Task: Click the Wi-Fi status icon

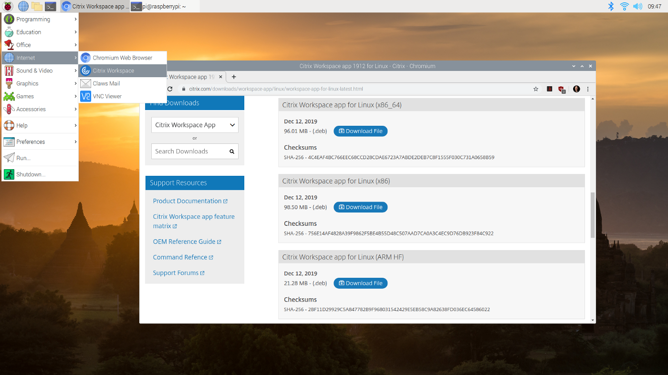Action: (624, 6)
